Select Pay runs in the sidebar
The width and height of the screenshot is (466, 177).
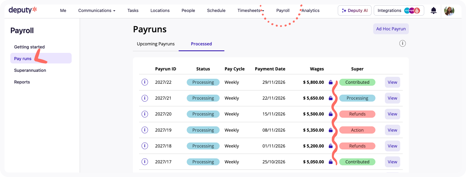(41, 58)
